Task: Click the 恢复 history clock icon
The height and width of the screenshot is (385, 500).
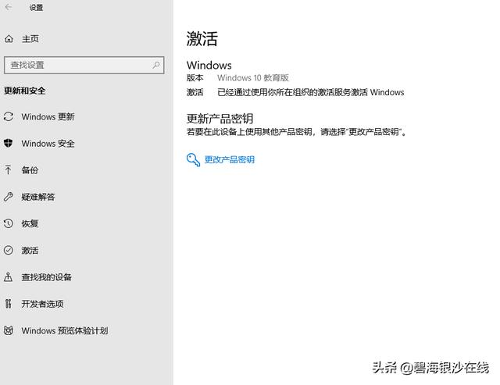Action: tap(9, 223)
